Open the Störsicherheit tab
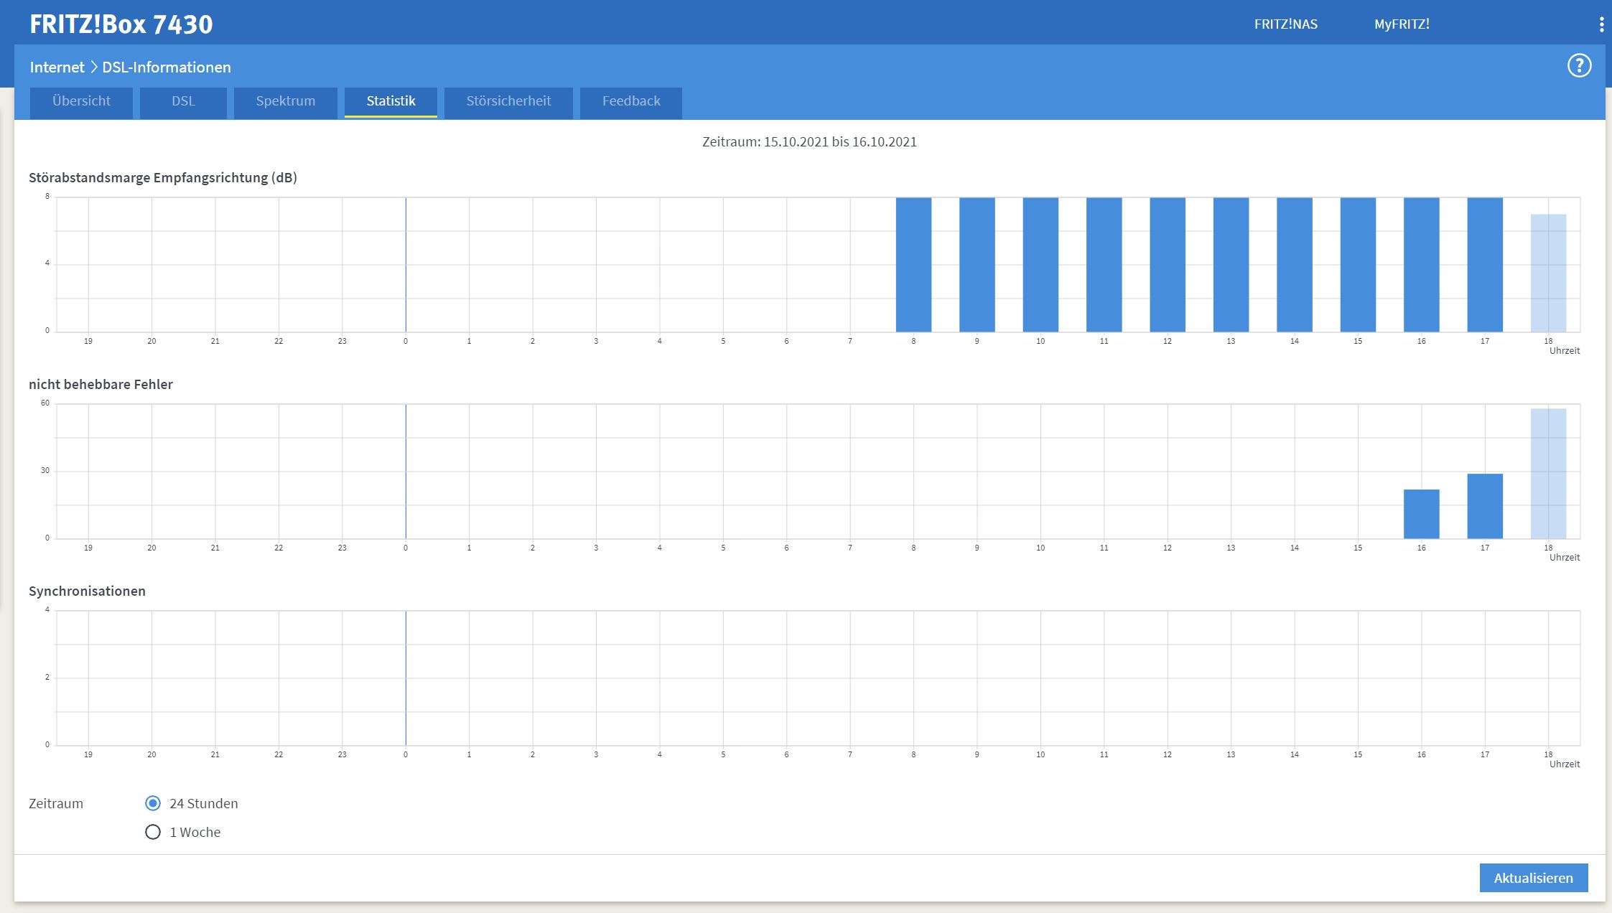1612x913 pixels. tap(508, 101)
